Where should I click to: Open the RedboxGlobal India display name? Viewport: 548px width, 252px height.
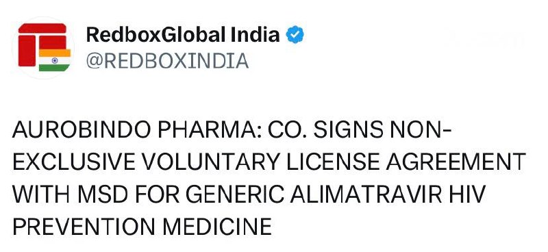pyautogui.click(x=183, y=35)
